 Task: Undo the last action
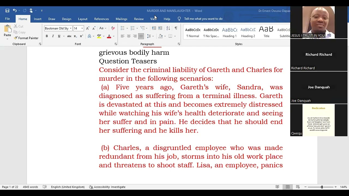[15, 11]
